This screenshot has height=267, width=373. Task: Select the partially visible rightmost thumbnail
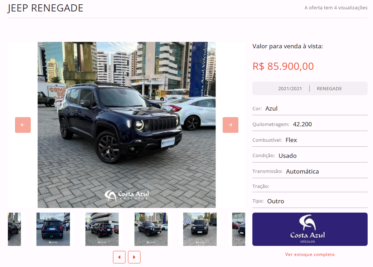coord(239,229)
